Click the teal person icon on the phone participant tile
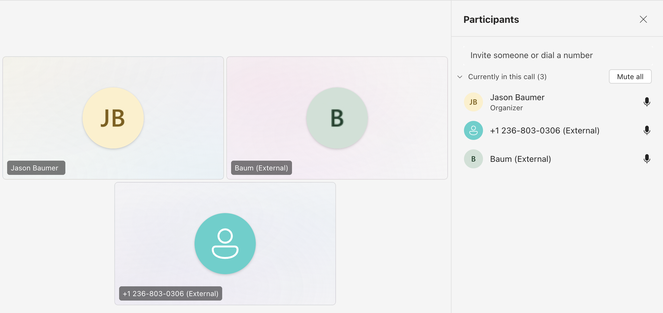This screenshot has width=663, height=313. (225, 244)
